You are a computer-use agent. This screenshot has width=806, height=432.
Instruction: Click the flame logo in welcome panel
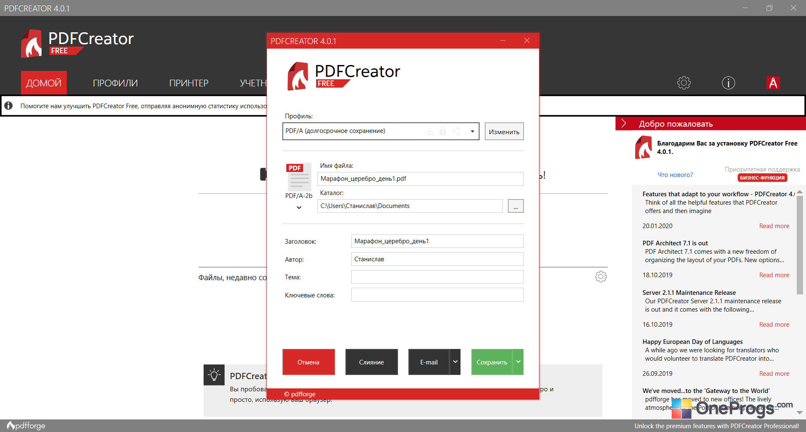(644, 147)
